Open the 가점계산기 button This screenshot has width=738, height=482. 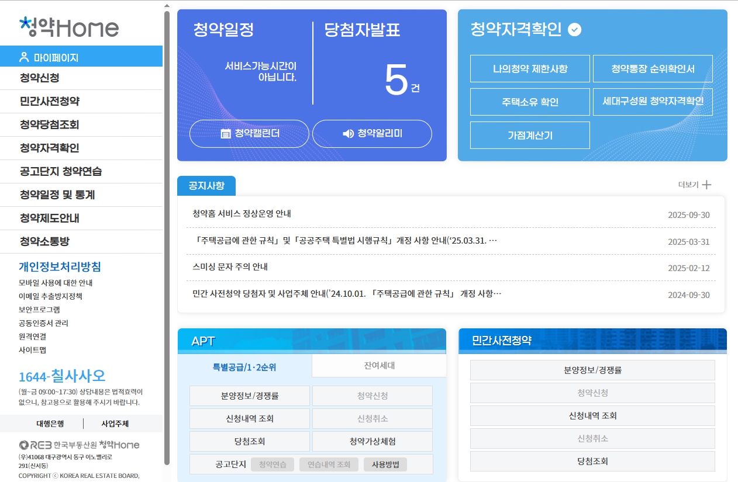point(530,136)
